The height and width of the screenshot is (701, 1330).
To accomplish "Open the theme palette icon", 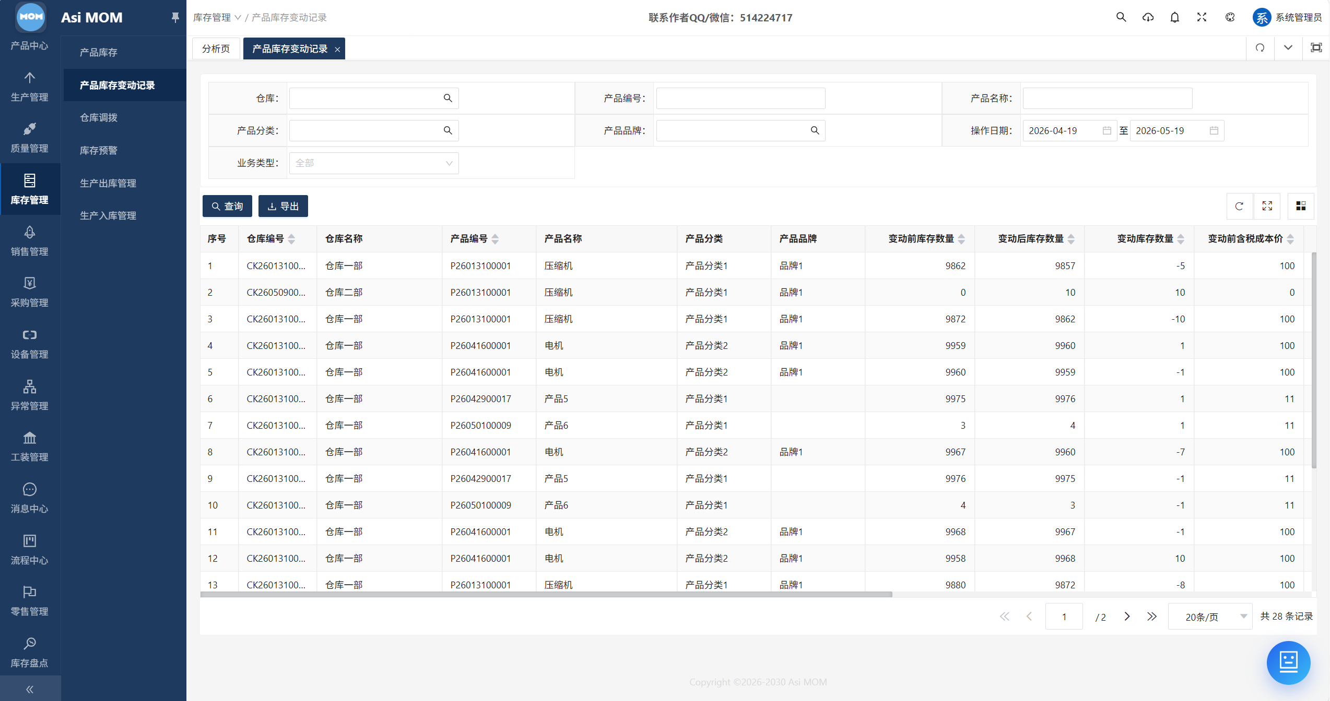I will 1230,17.
